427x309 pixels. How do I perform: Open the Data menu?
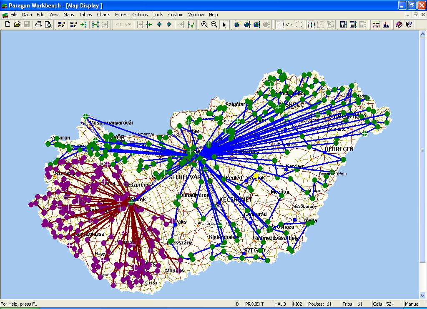27,15
